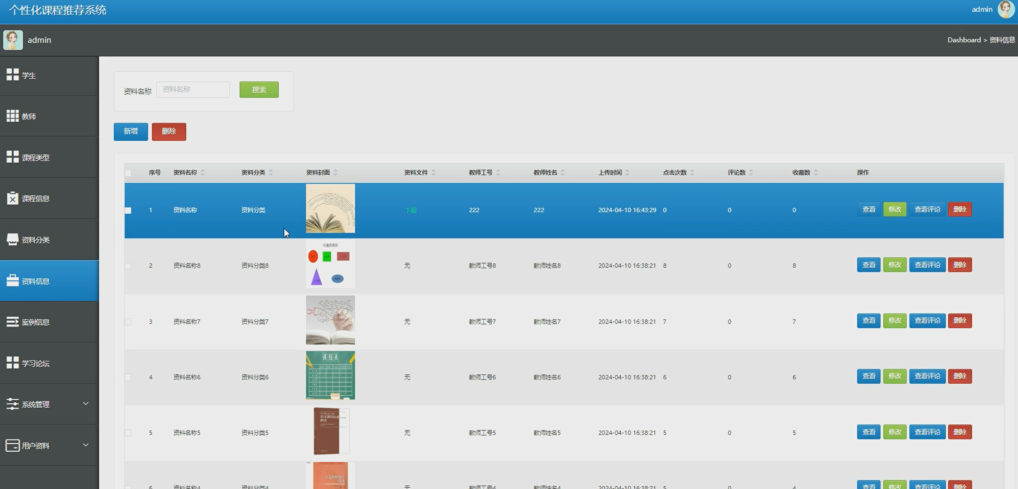Sort by 评论数 column arrows
The image size is (1018, 489).
(751, 172)
